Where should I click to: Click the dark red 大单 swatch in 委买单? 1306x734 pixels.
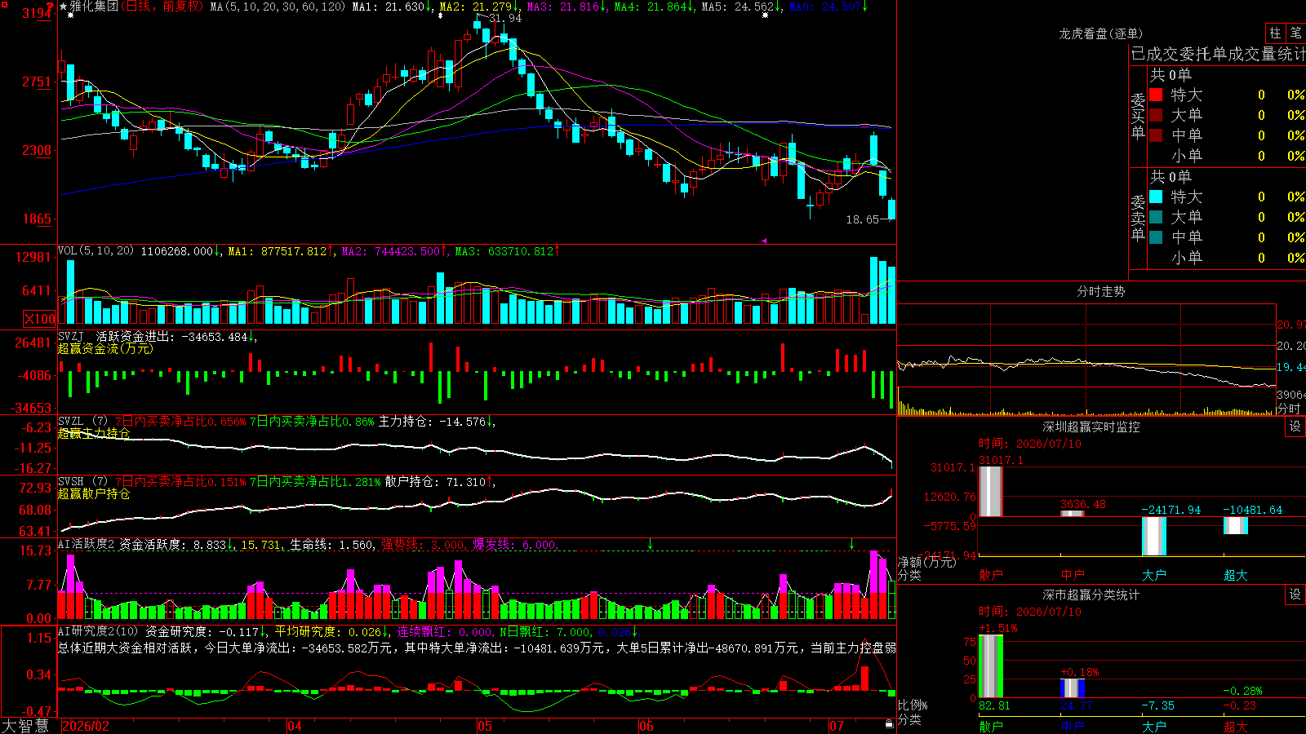pyautogui.click(x=1156, y=115)
